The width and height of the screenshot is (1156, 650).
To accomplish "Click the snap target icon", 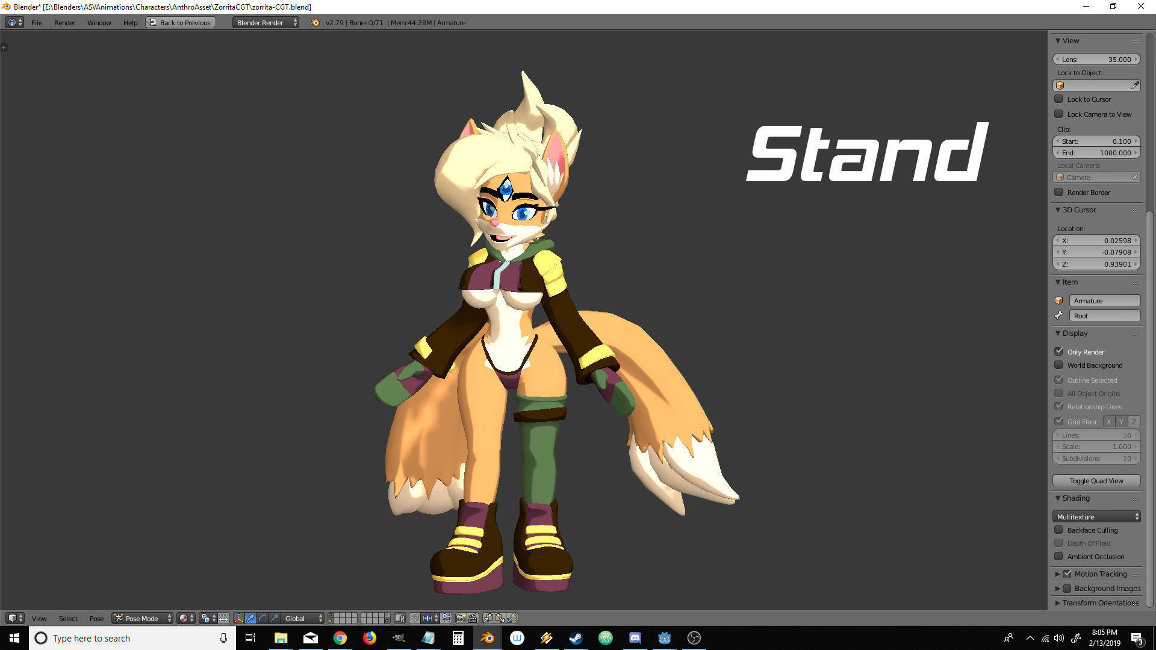I will [x=446, y=618].
